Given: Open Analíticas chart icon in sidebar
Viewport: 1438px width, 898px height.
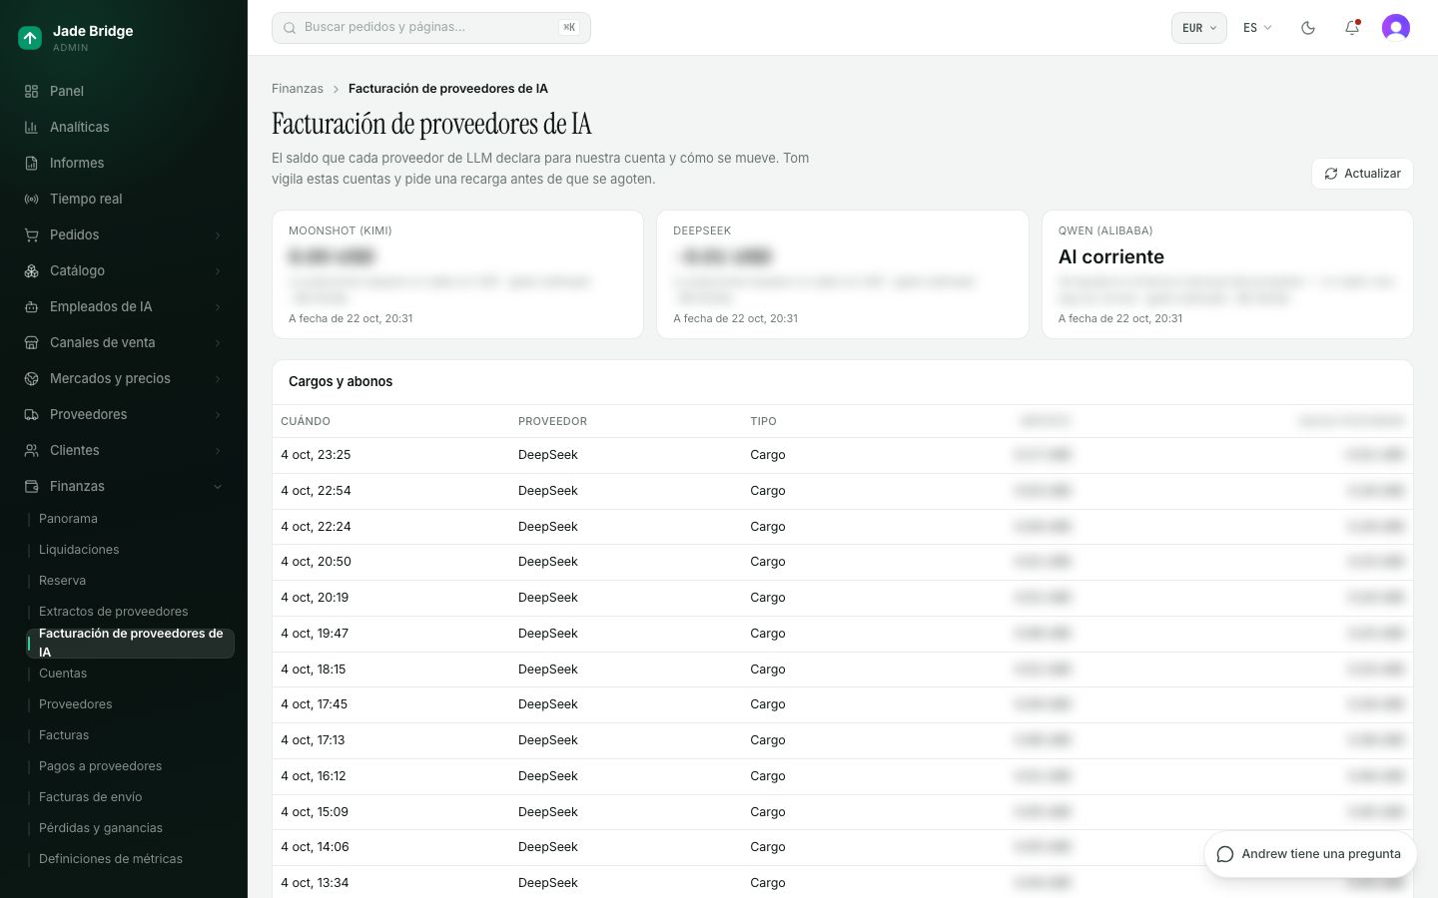Looking at the screenshot, I should [x=31, y=127].
